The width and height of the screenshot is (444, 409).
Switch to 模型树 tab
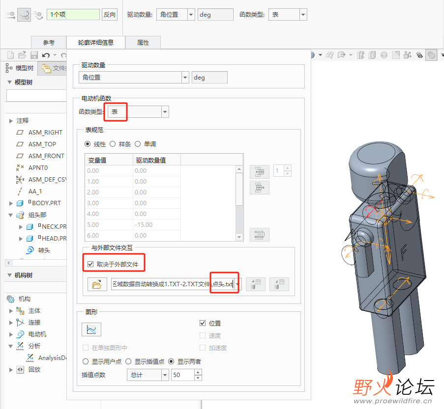(20, 68)
